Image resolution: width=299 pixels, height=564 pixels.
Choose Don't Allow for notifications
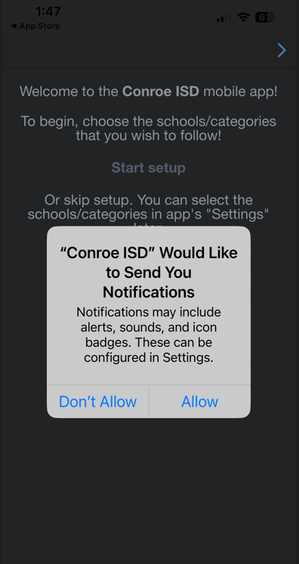tap(97, 401)
